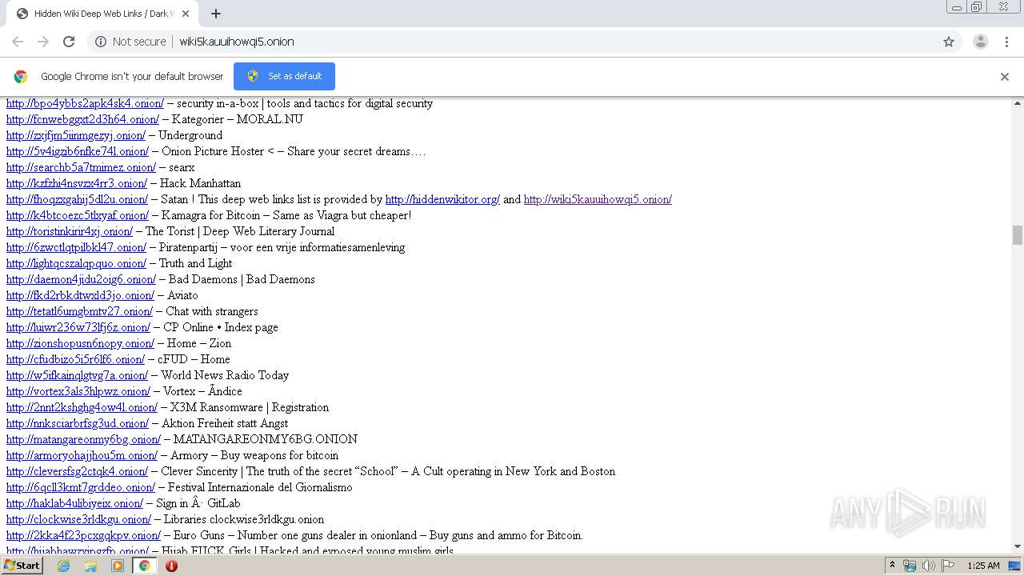
Task: Open the Windows Start menu
Action: coord(22,566)
